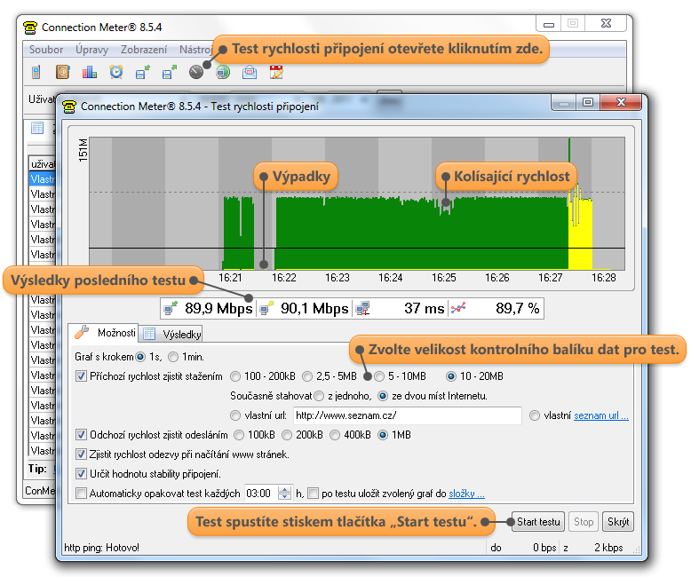This screenshot has width=691, height=577.
Task: Select ze dvou míst Internetu option
Action: 383,396
